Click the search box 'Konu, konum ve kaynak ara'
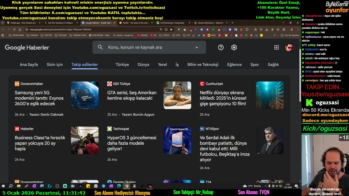The height and width of the screenshot is (196, 349). click(x=149, y=47)
